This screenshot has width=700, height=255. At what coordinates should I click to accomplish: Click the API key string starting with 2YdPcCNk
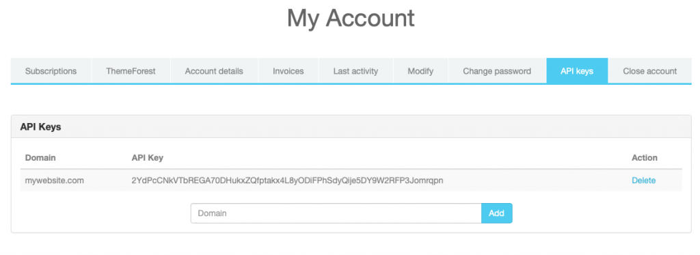coord(288,180)
